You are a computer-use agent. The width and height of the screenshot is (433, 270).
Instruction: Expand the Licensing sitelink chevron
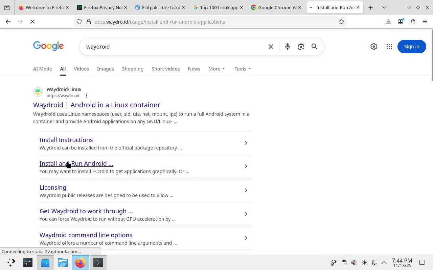pos(246,190)
